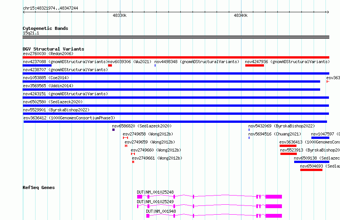This screenshot has width=340, height=220.
Task: Click the Cytogenetic Bands track title
Action: [45, 28]
